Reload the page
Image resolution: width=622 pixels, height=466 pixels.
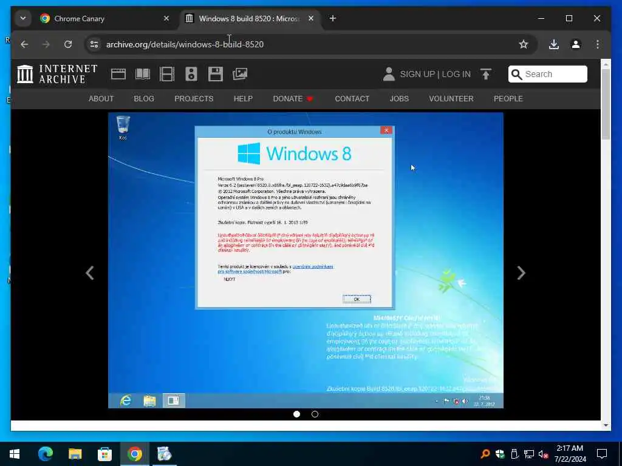(68, 44)
